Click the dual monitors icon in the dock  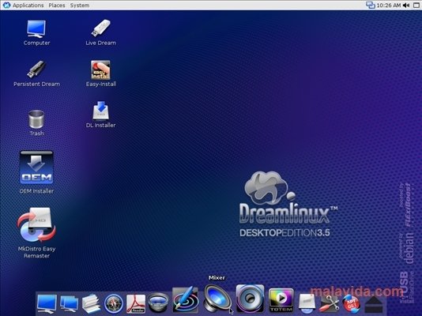tap(70, 303)
